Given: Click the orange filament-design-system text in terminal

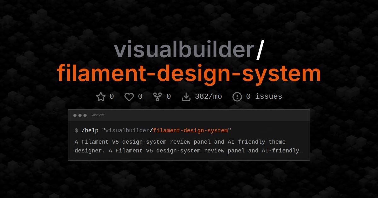Looking at the screenshot, I should (190, 130).
